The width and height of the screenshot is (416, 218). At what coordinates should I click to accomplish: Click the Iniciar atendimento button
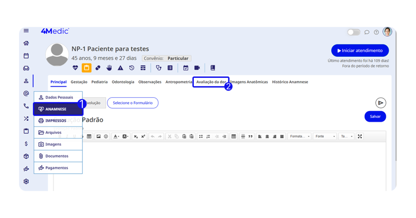tap(360, 51)
